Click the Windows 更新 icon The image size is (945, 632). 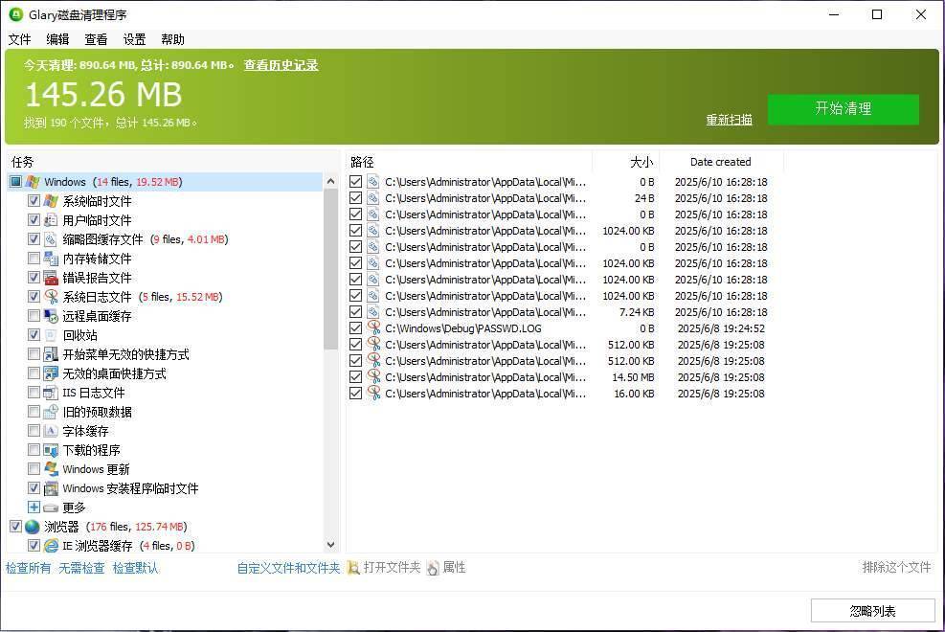(x=51, y=469)
